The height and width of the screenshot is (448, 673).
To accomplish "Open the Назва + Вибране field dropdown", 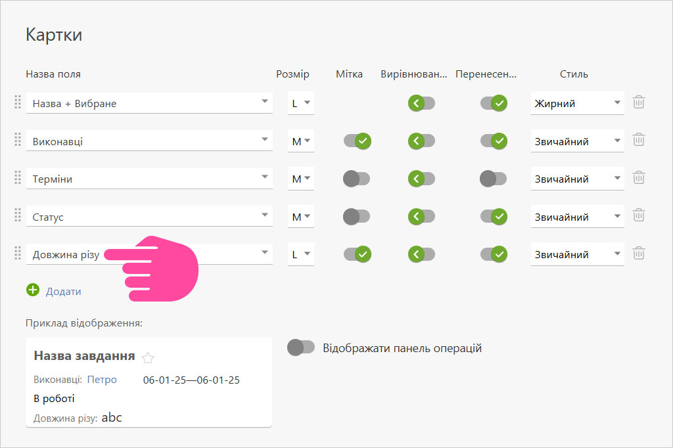I will 149,103.
